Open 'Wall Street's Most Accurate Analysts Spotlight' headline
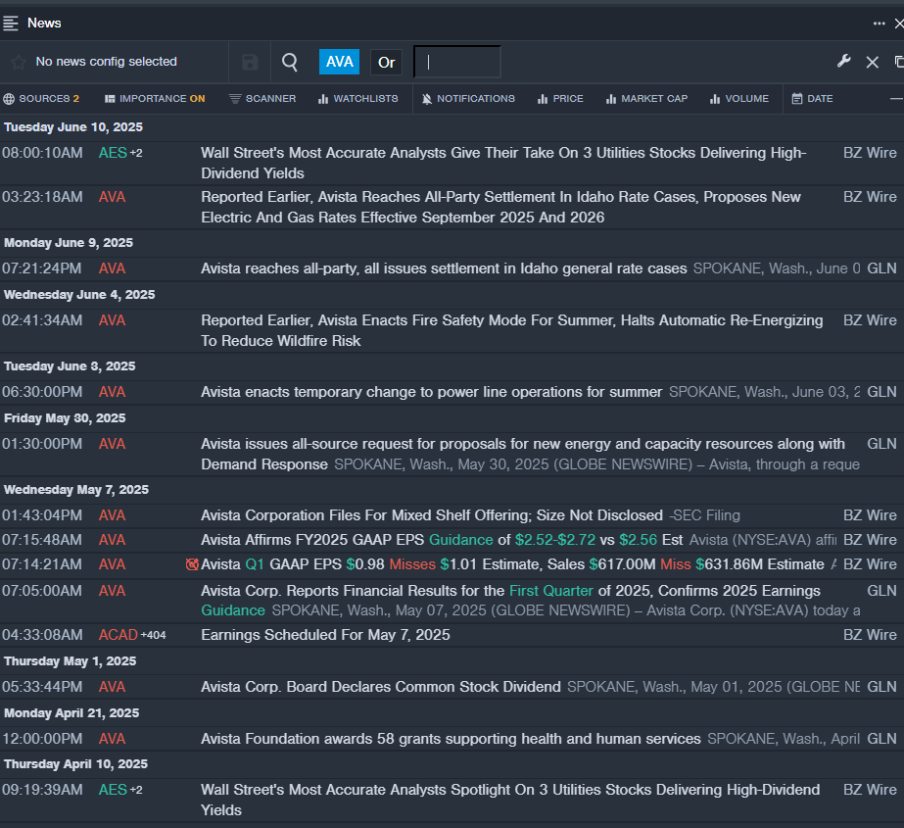904x828 pixels. point(510,800)
